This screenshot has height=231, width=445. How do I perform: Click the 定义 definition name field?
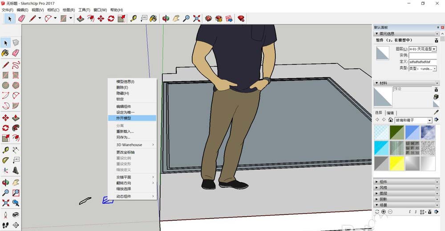[422, 62]
